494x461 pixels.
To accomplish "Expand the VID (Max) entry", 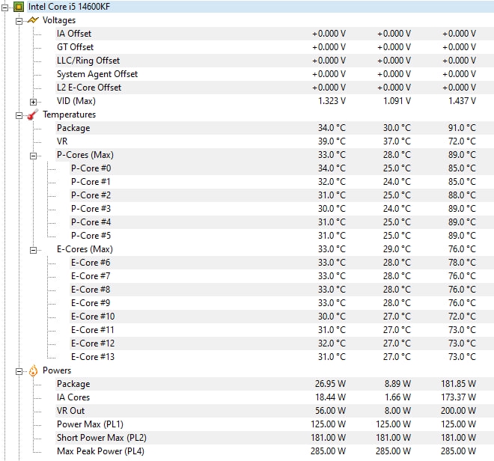I will click(33, 102).
